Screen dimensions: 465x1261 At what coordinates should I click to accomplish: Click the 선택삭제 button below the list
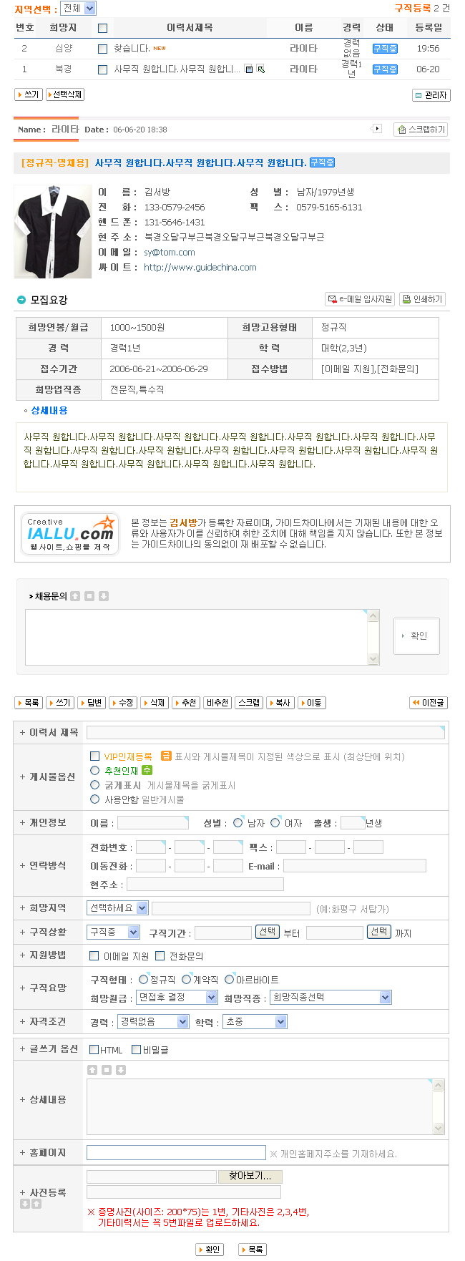[65, 94]
